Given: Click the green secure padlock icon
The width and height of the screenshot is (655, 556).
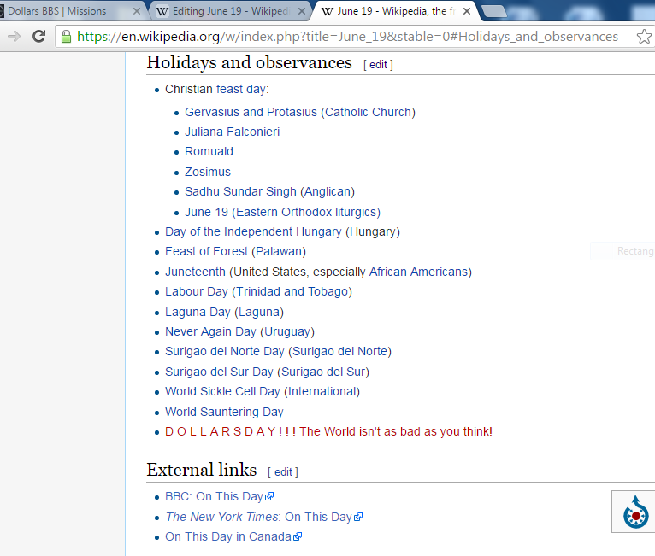Looking at the screenshot, I should 66,36.
